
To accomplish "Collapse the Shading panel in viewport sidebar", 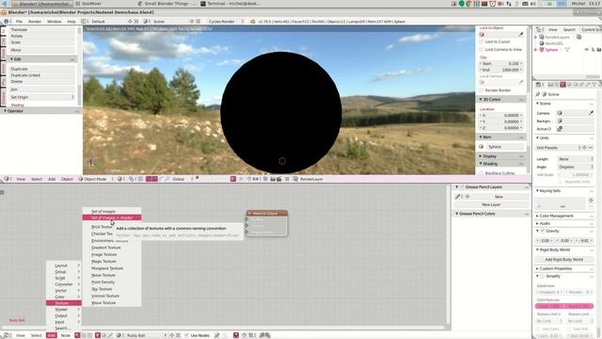I will click(x=500, y=164).
